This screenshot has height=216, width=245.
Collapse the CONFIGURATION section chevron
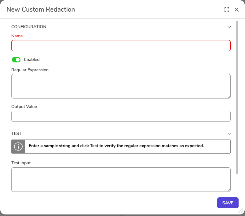pos(229,27)
